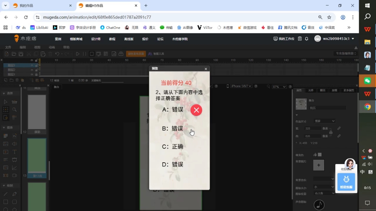Go to 案例 in top navigation
The image size is (376, 211).
pos(58,39)
